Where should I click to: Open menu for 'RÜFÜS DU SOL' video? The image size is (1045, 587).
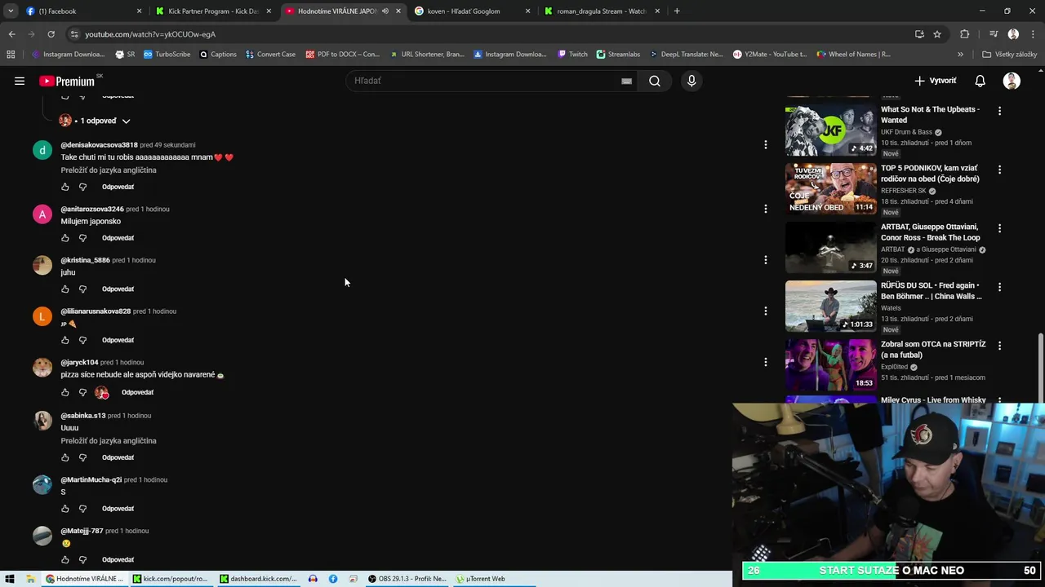click(x=999, y=287)
